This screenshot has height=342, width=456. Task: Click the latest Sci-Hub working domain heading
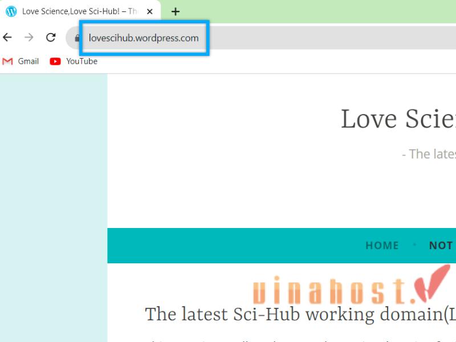[x=300, y=315]
